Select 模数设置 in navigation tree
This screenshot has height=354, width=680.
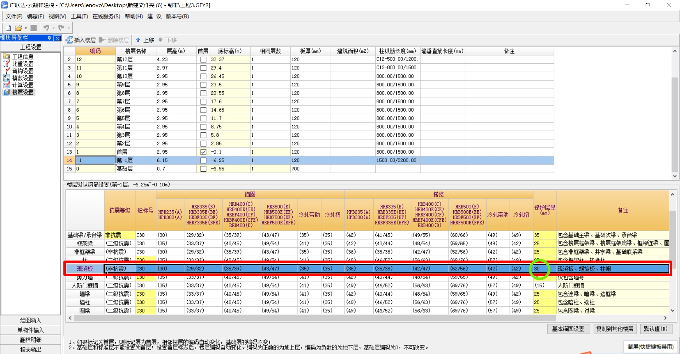18,78
